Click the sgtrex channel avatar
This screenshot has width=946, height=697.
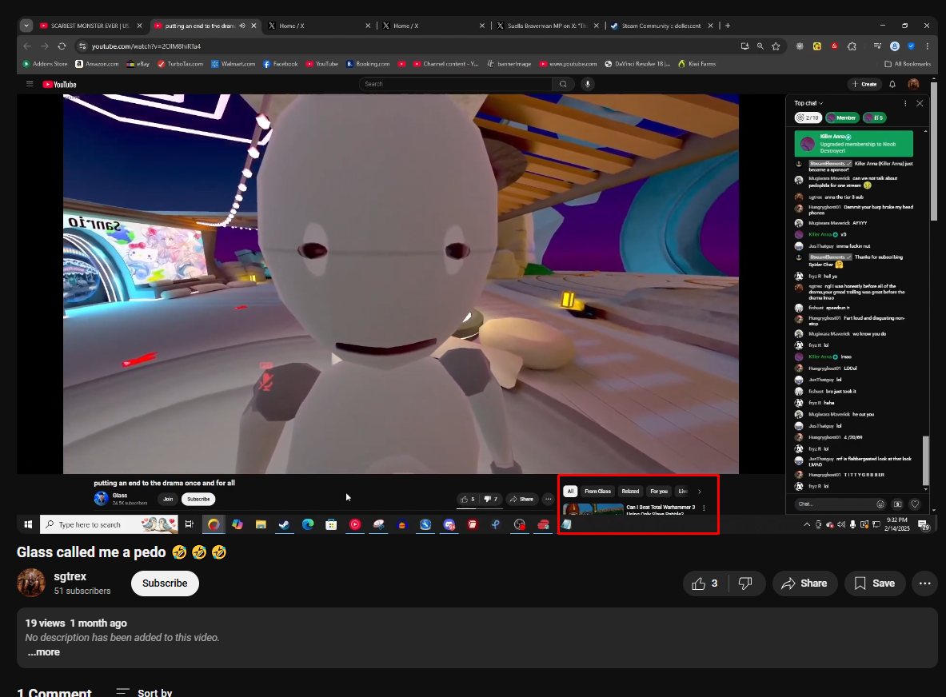32,583
